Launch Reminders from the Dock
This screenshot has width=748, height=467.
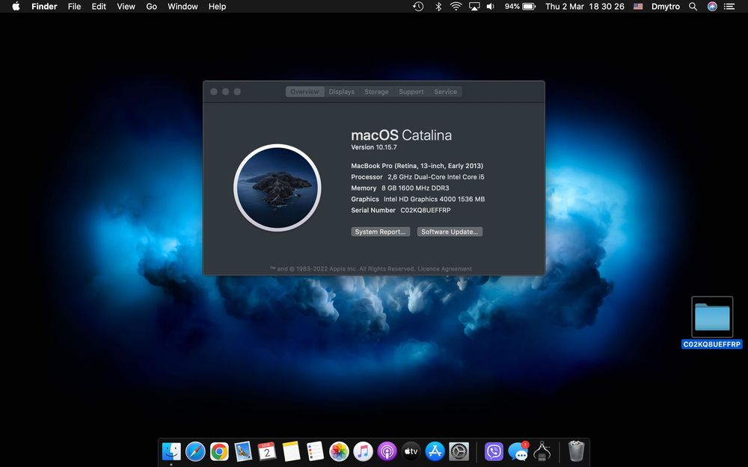pyautogui.click(x=315, y=451)
